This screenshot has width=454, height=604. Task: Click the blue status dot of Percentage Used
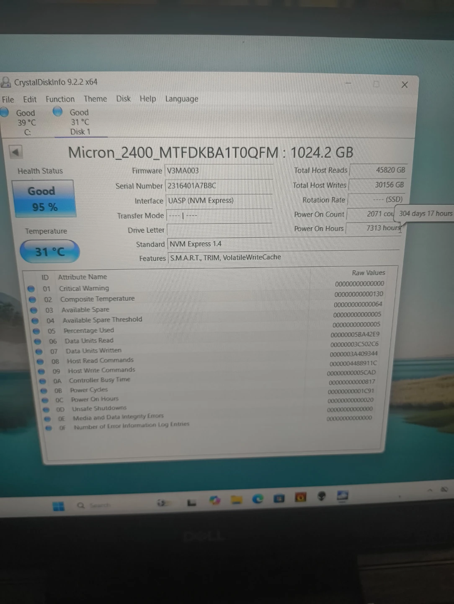[x=37, y=331]
